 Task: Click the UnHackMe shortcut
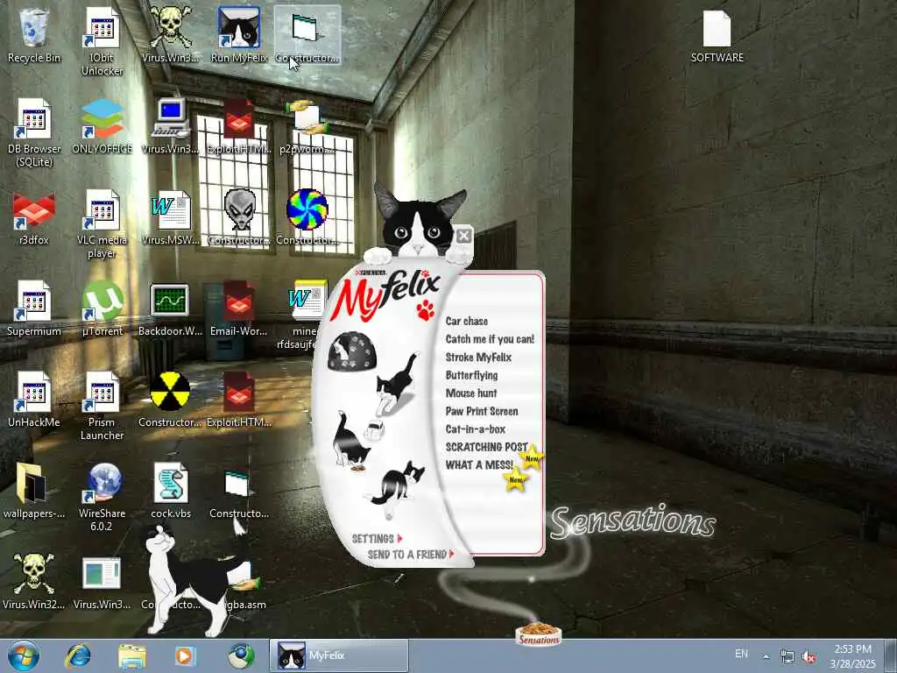tap(34, 400)
